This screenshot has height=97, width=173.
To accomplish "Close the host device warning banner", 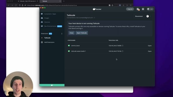I will pyautogui.click(x=71, y=33).
